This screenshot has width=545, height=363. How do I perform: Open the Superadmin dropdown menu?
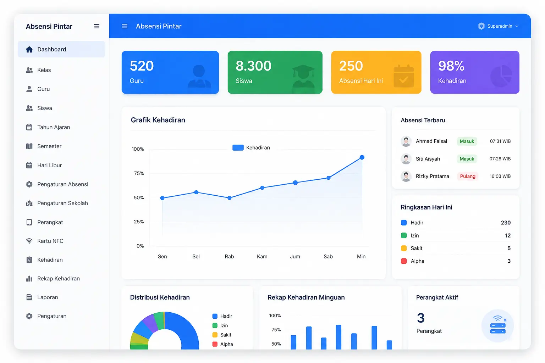(x=499, y=26)
